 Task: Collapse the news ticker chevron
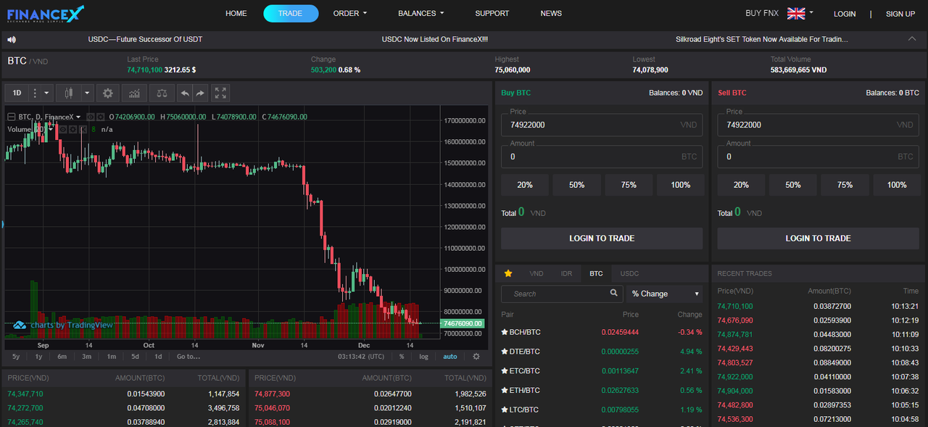(911, 38)
